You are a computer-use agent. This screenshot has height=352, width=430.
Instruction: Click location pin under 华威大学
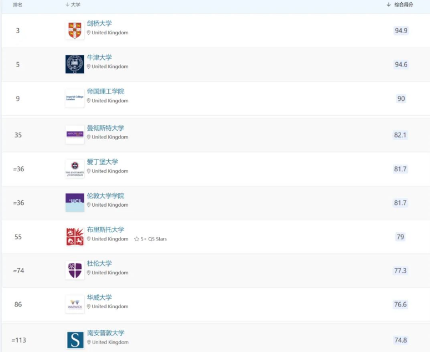(89, 307)
